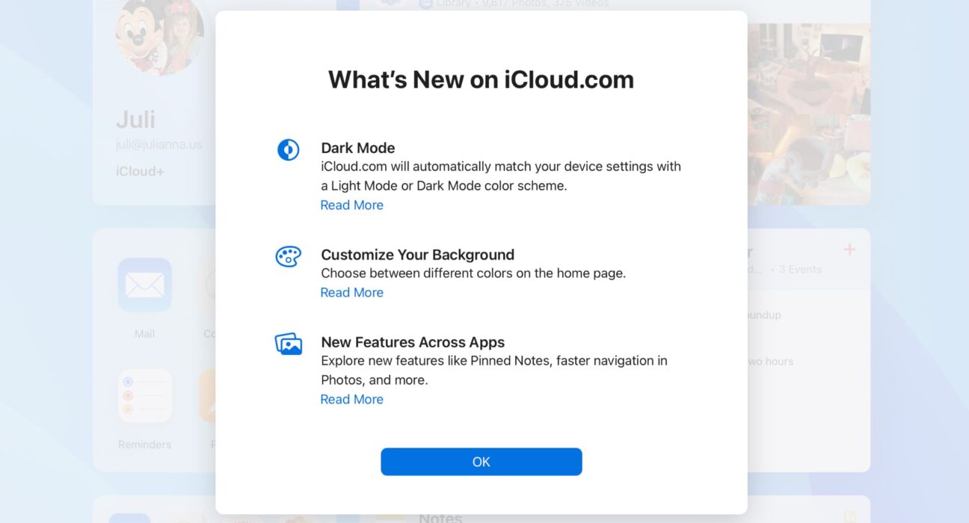Open the Reminders app icon in background
This screenshot has height=523, width=969.
[144, 395]
